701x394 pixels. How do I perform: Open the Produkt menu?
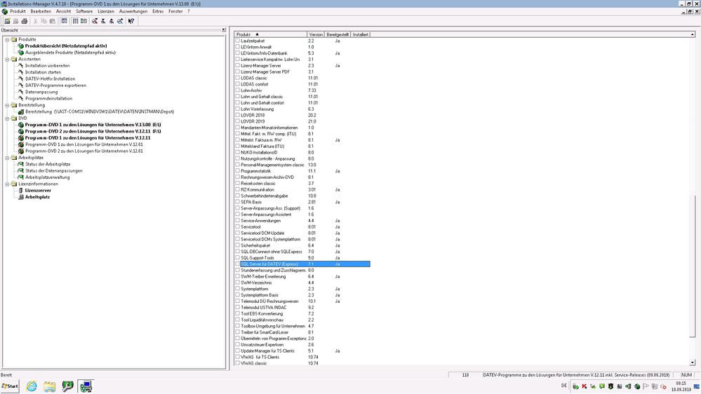[x=18, y=11]
